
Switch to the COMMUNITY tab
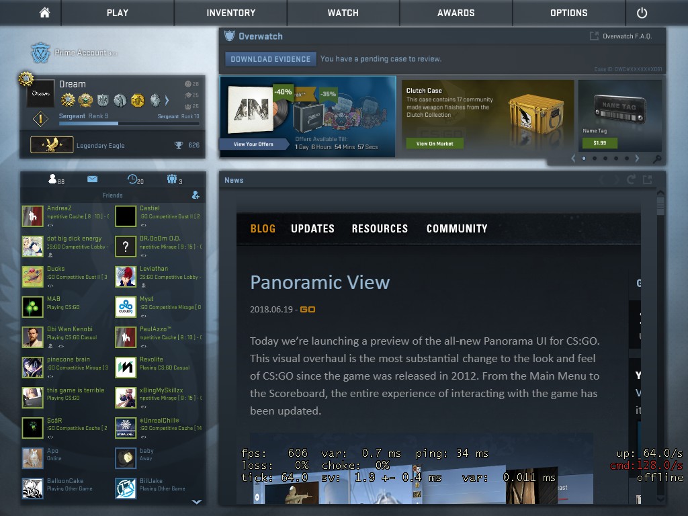457,228
